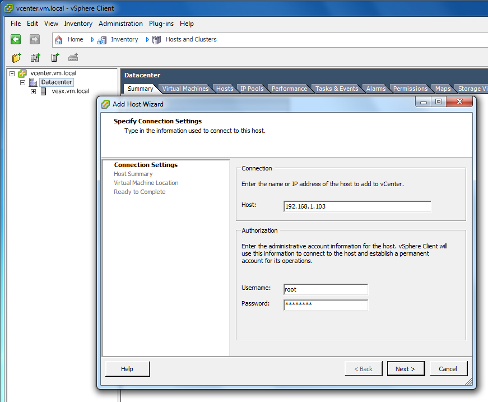Click the vesx.vm.local host icon
Screen dimensions: 488x402
click(44, 91)
